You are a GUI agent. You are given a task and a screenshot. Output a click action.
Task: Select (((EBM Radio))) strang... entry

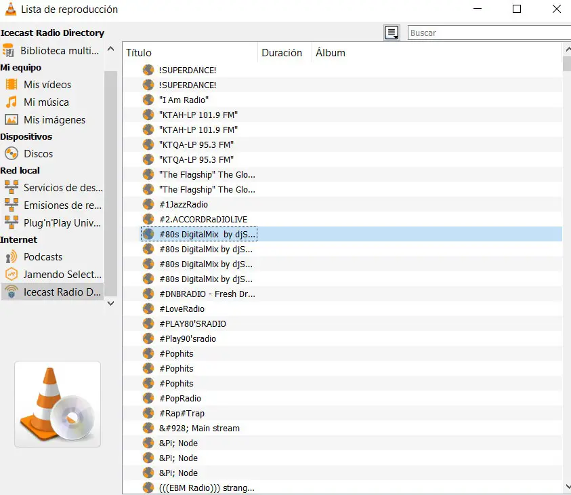(x=342, y=488)
